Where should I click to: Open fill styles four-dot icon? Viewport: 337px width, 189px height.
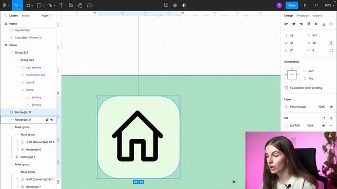(x=324, y=118)
